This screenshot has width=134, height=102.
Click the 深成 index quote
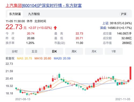coord(116,28)
